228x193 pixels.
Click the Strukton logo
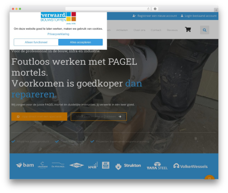(x=128, y=166)
